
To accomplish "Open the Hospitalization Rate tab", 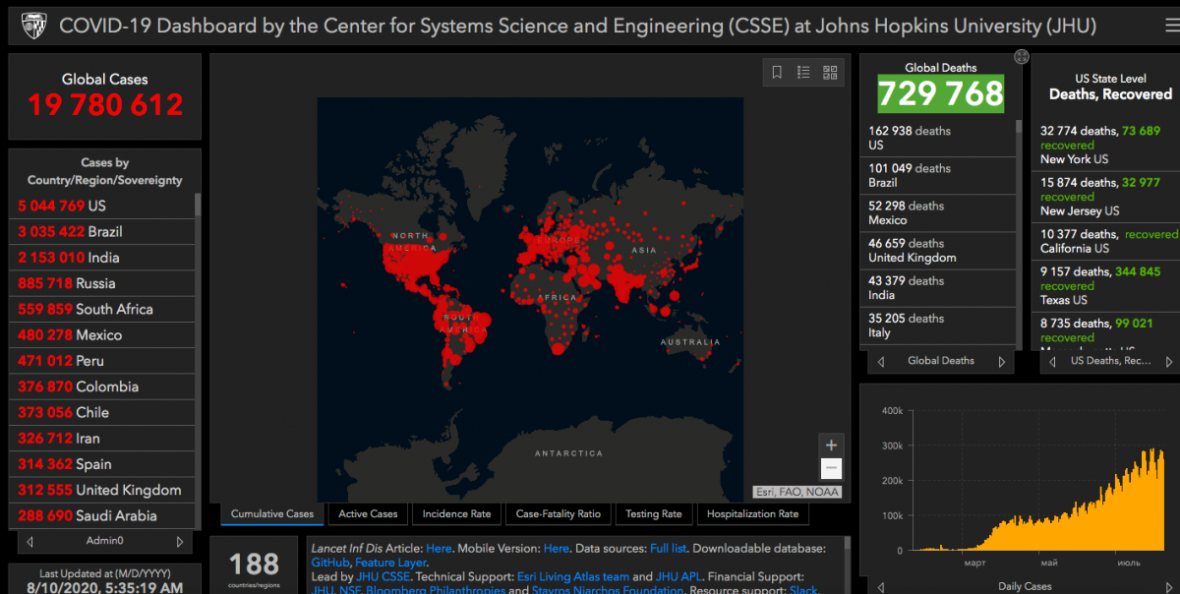I will coord(752,513).
